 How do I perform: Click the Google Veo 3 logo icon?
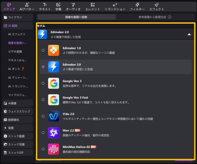[53, 83]
